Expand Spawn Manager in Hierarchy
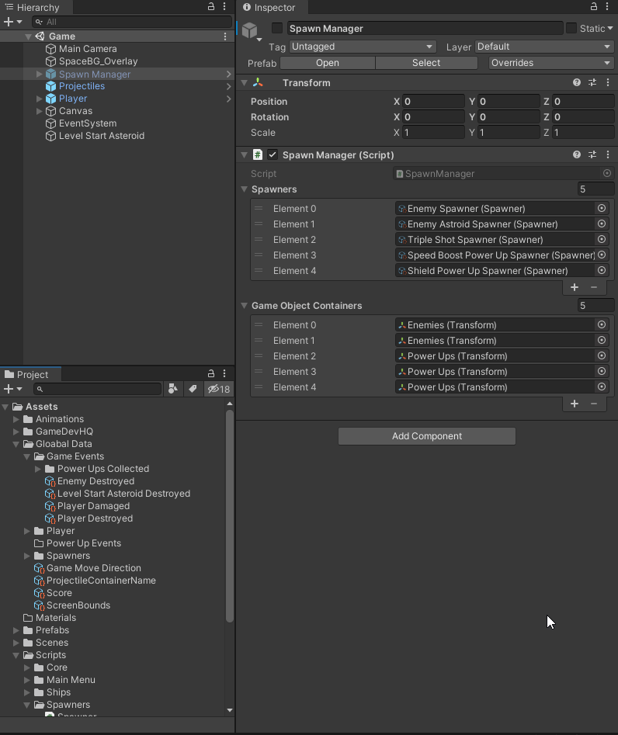Screen dimensions: 618x735 coord(40,74)
